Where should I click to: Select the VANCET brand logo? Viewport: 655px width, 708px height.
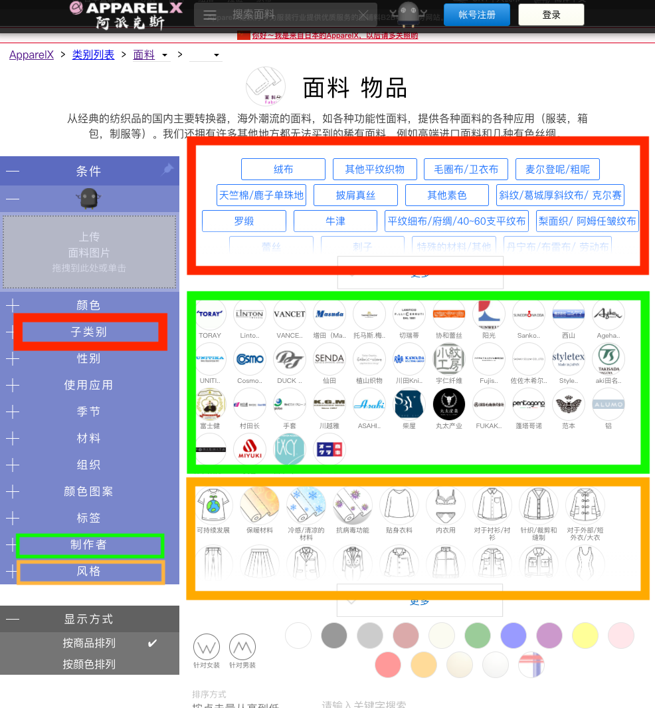pyautogui.click(x=290, y=314)
